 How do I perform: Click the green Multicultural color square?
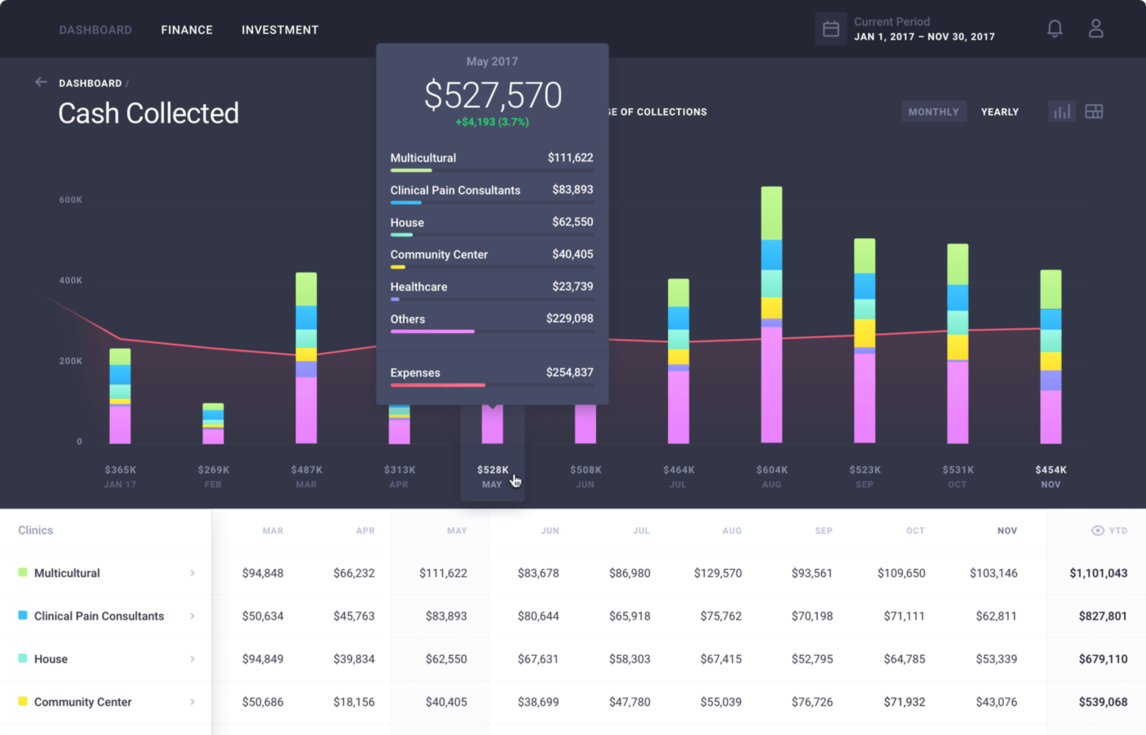22,572
